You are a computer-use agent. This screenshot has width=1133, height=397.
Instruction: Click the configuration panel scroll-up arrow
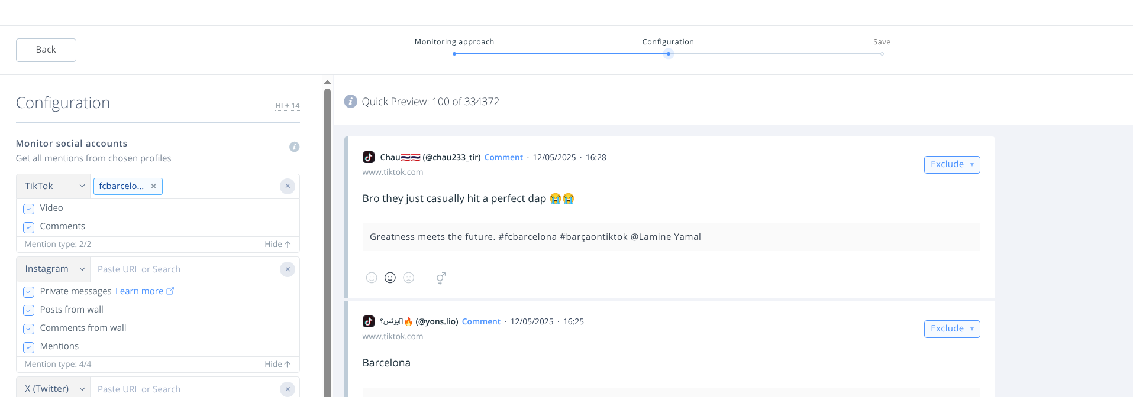[x=327, y=82]
